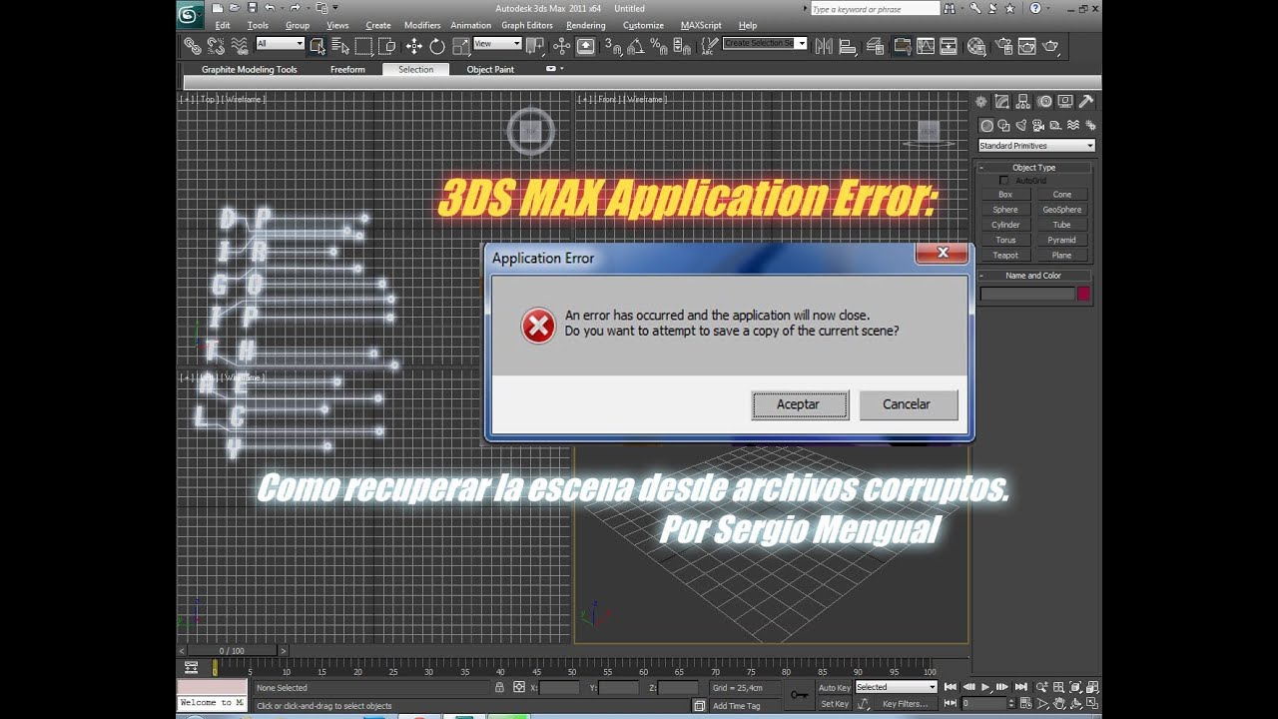Open Create Selection Set dropdown
The image size is (1278, 719).
[x=765, y=44]
